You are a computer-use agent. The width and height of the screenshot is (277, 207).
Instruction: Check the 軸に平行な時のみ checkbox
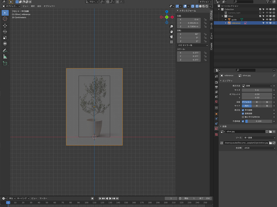click(x=243, y=117)
